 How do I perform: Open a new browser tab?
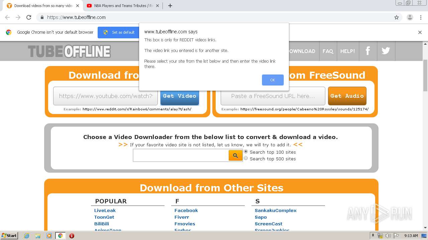click(x=170, y=6)
